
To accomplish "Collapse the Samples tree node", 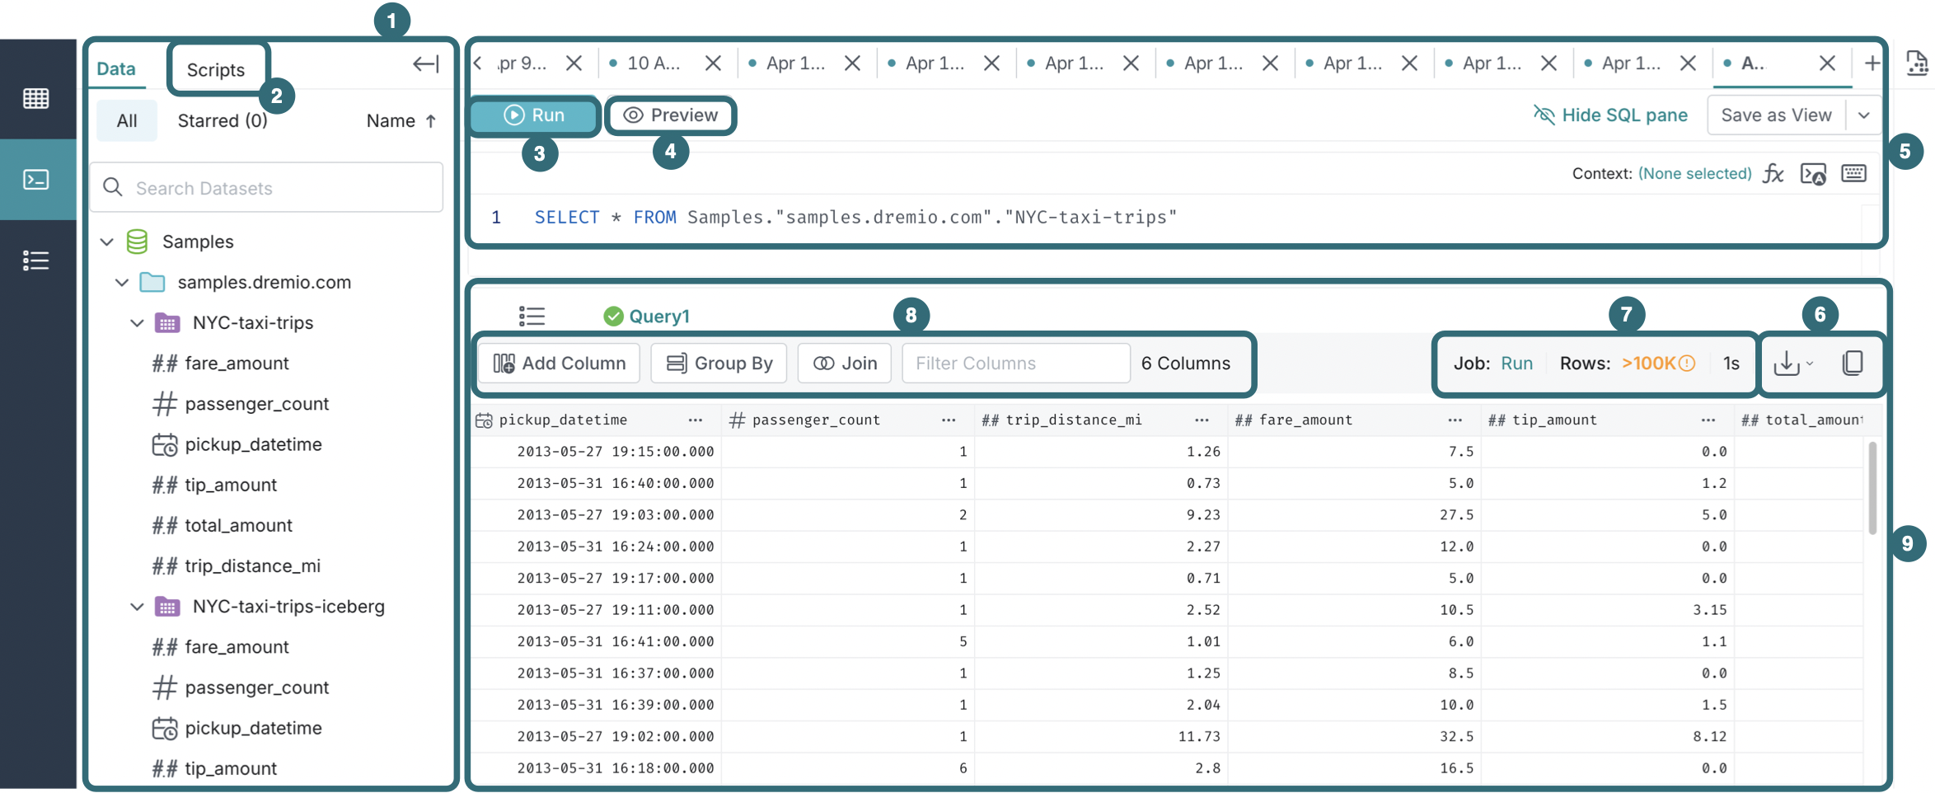I will click(x=107, y=241).
